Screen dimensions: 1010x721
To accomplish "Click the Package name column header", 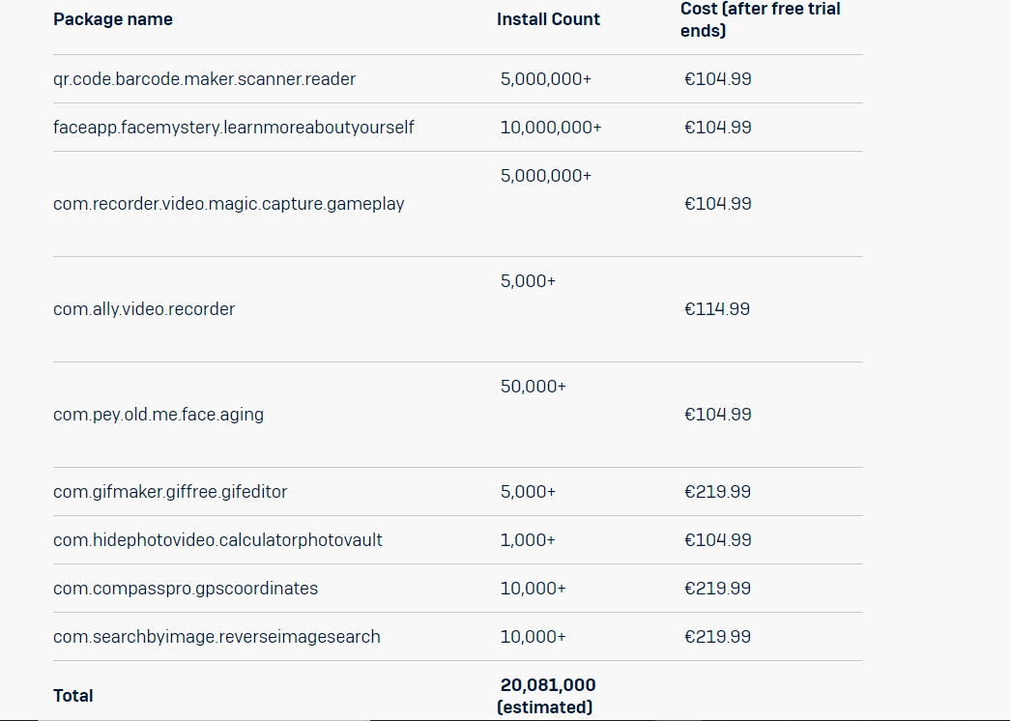I will [113, 19].
